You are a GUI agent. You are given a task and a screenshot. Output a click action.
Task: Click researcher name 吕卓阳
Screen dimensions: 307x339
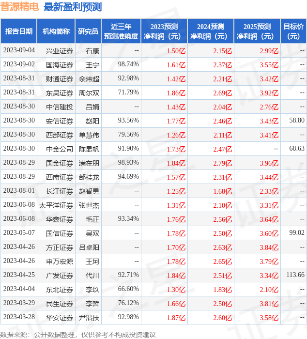89,248
